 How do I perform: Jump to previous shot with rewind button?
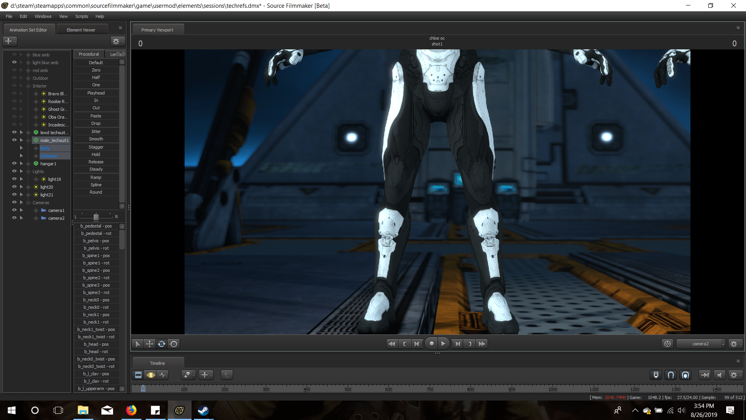coord(392,344)
